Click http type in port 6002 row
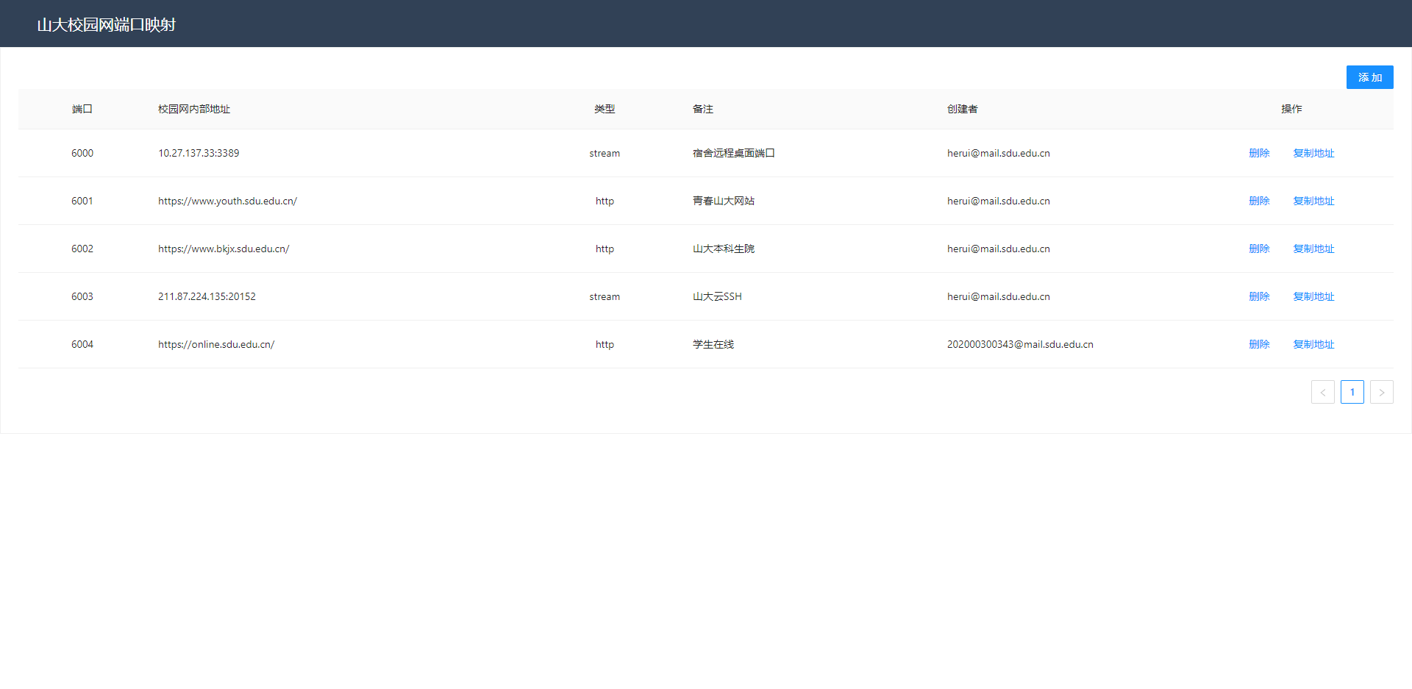Screen dimensions: 1412x689 [605, 249]
